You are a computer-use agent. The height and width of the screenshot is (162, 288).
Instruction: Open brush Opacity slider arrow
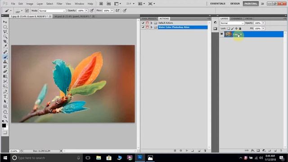pos(86,11)
